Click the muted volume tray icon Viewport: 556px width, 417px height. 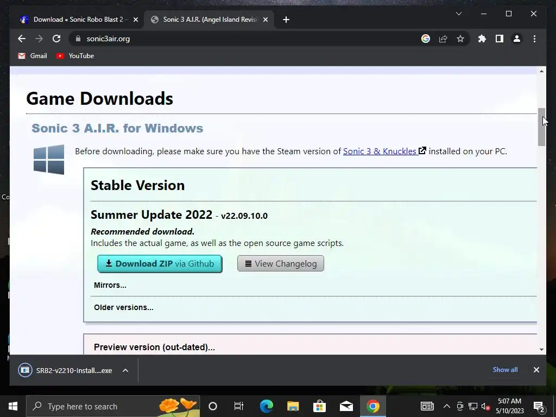click(486, 406)
